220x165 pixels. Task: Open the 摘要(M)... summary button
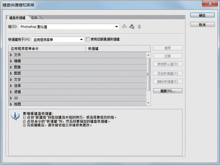pos(167,91)
